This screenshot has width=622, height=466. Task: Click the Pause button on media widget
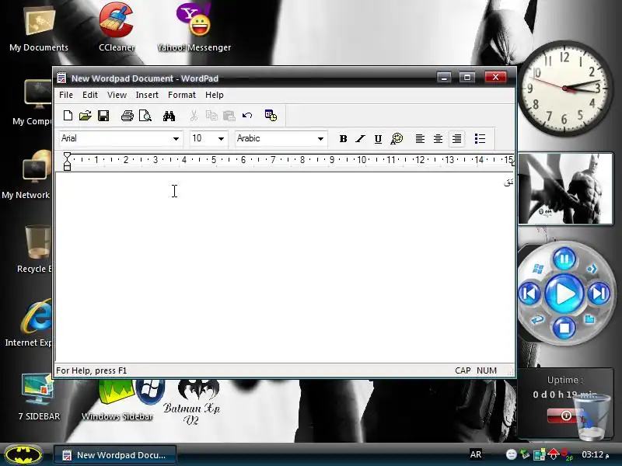click(564, 259)
